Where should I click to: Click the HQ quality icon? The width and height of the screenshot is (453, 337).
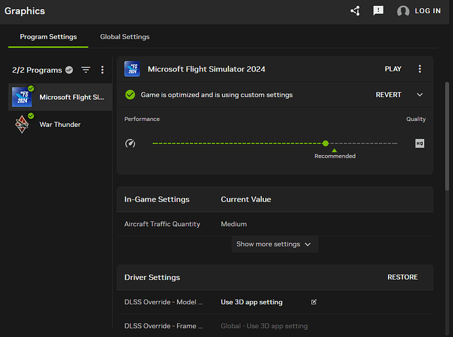(x=420, y=143)
